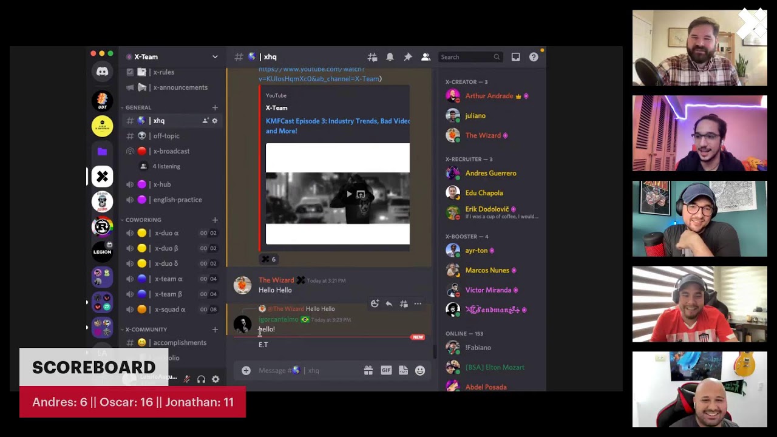777x437 pixels.
Task: Open notification settings bell icon
Action: (x=390, y=57)
